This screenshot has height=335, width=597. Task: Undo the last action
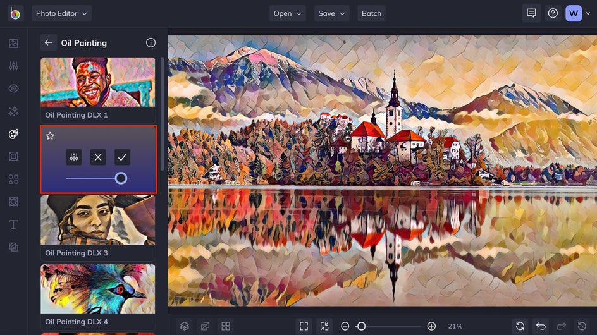click(541, 326)
